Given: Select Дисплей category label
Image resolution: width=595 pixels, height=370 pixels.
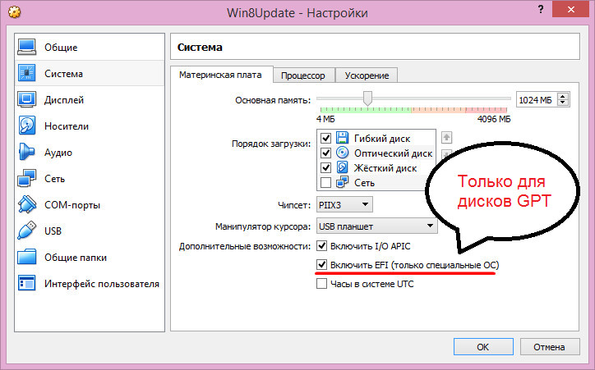Looking at the screenshot, I should pyautogui.click(x=64, y=100).
